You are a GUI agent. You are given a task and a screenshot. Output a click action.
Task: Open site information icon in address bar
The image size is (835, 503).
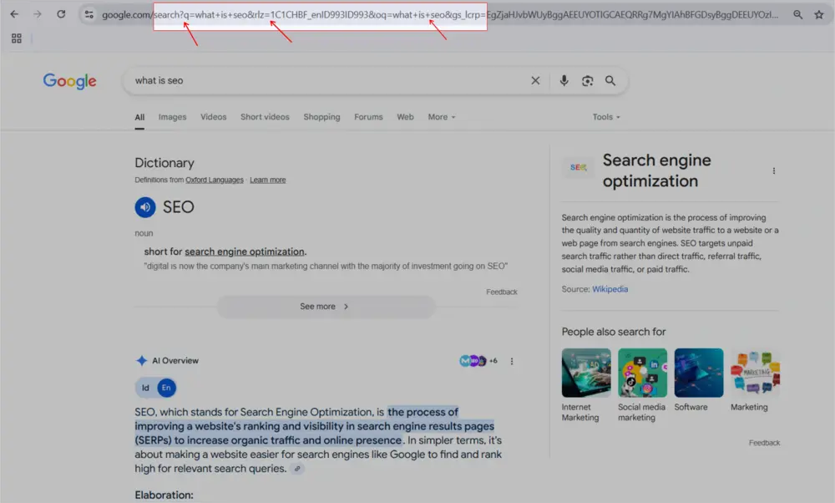(x=89, y=14)
